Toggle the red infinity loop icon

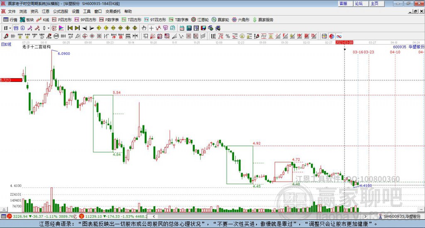pos(339,36)
